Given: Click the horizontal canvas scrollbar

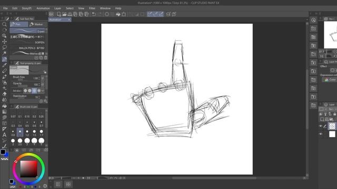Looking at the screenshot, I should (214, 178).
